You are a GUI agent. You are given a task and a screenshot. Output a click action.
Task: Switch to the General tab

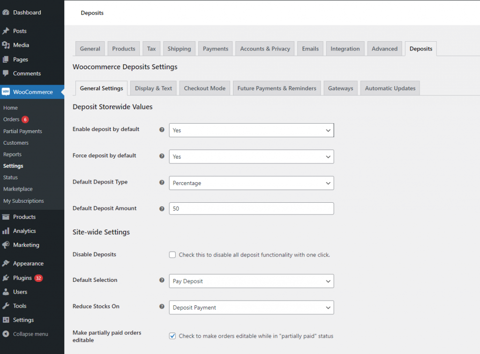coord(90,49)
